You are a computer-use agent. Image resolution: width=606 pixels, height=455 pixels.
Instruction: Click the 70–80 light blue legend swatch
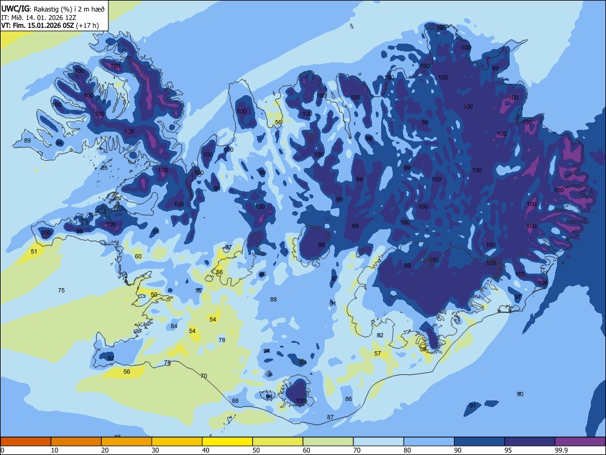coord(378,442)
